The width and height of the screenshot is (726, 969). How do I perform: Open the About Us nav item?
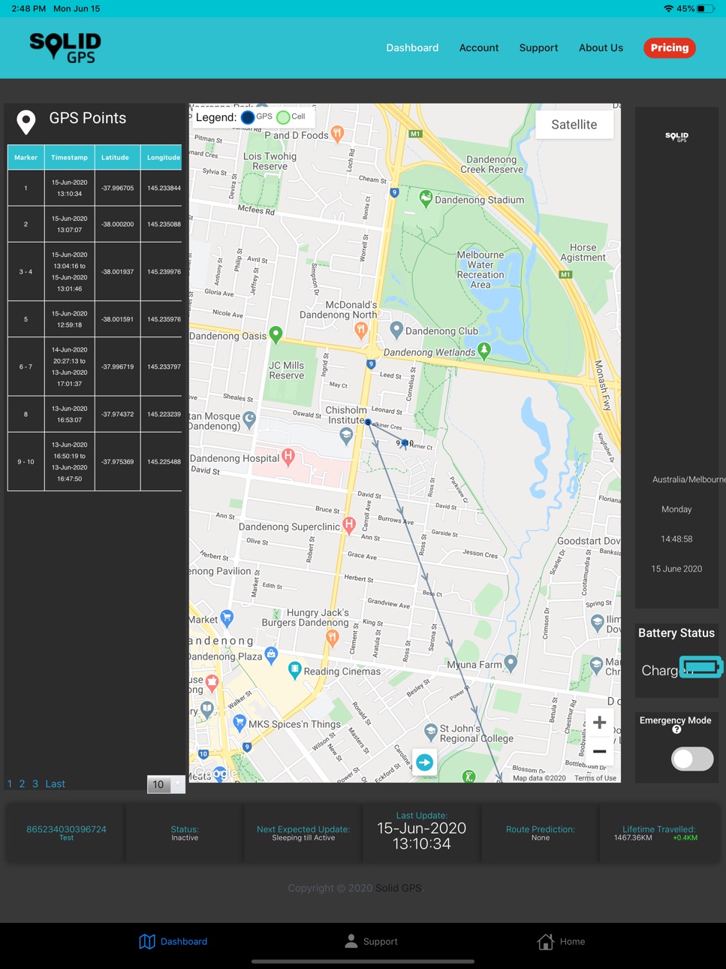pyautogui.click(x=601, y=47)
